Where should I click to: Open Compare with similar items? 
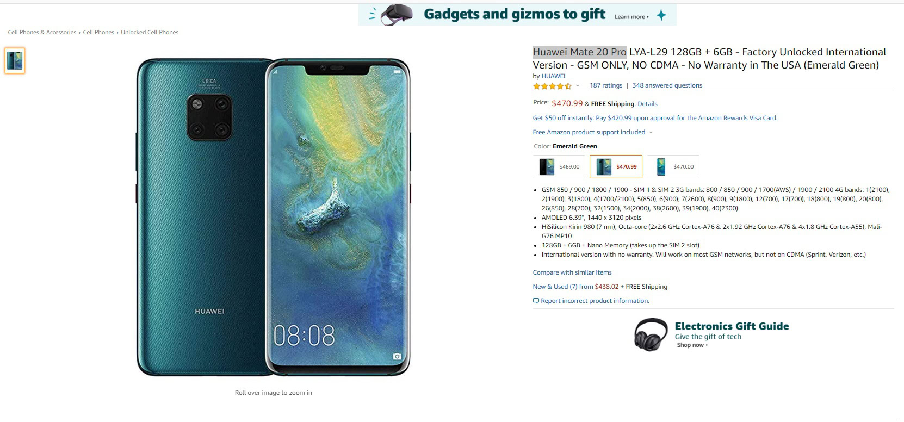tap(572, 272)
